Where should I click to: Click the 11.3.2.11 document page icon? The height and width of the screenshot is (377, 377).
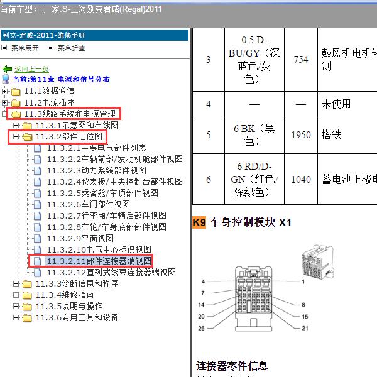(x=38, y=261)
